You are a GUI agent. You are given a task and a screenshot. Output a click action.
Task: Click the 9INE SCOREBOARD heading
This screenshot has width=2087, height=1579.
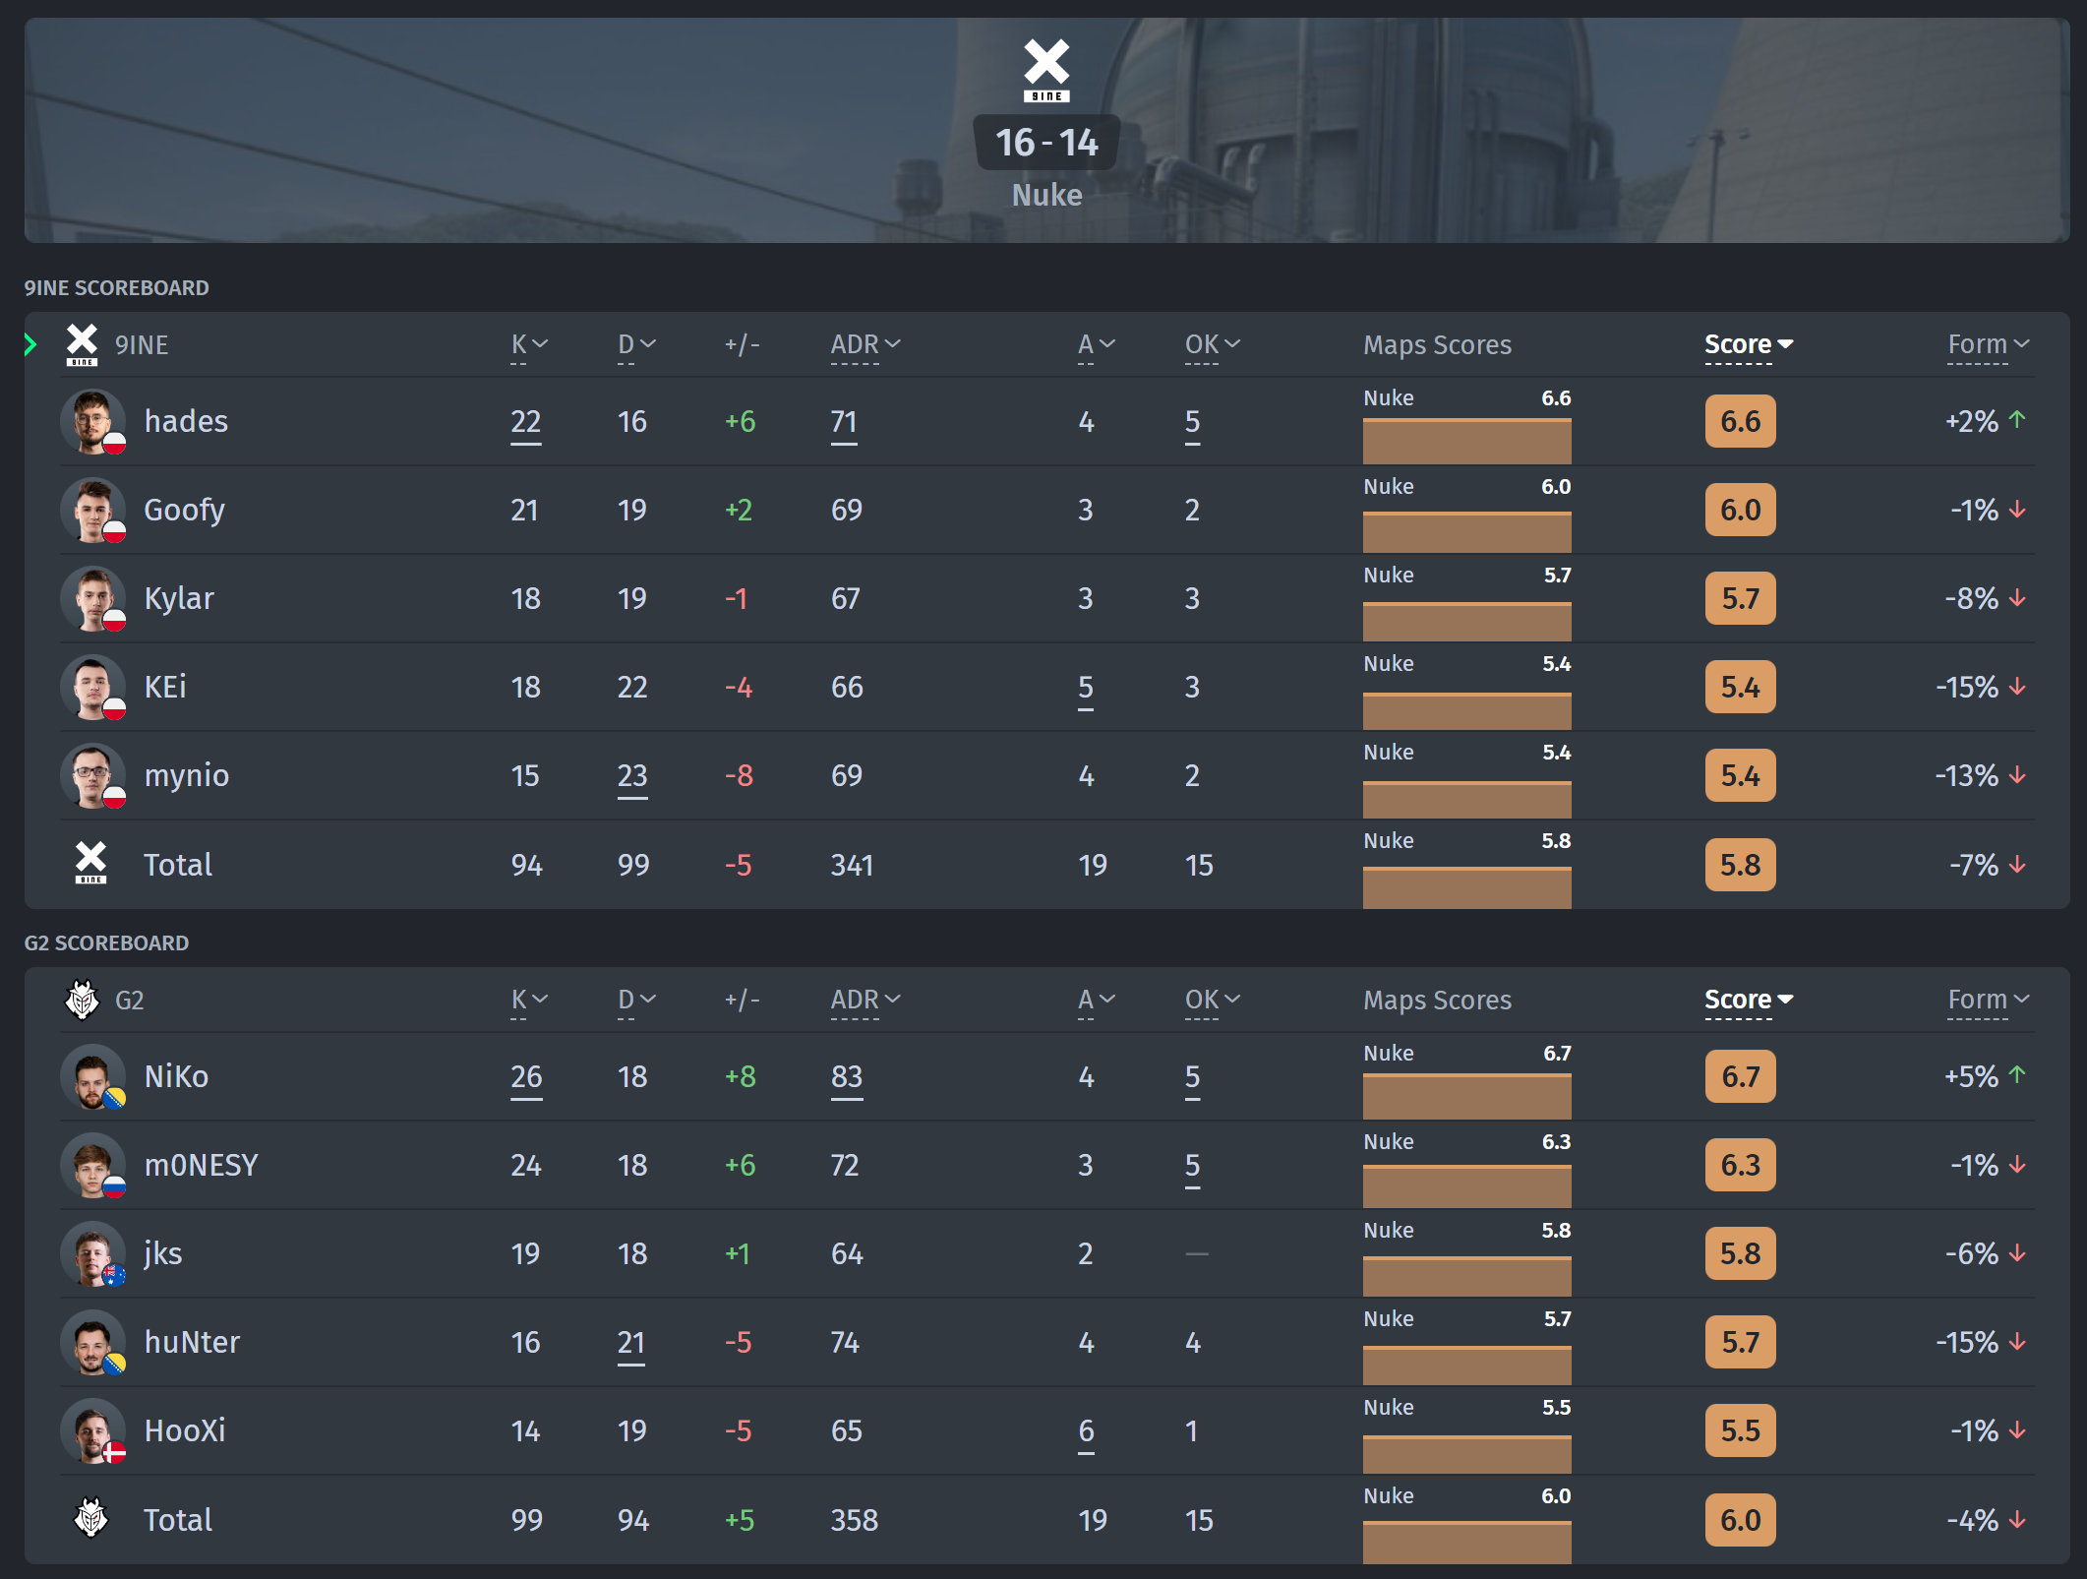click(x=116, y=287)
